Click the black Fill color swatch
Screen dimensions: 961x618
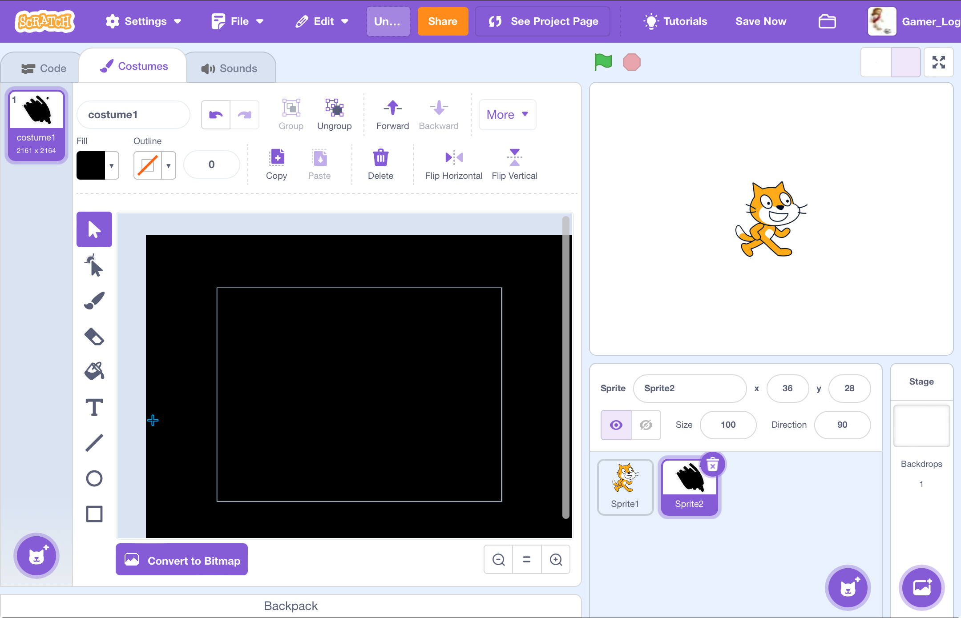(91, 165)
